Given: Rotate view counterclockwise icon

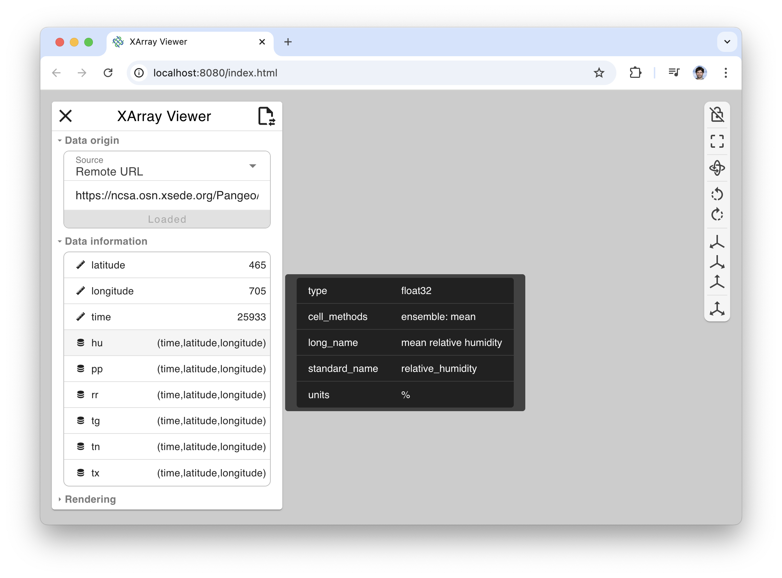Looking at the screenshot, I should (x=717, y=194).
